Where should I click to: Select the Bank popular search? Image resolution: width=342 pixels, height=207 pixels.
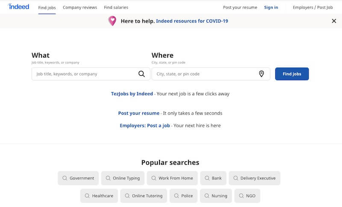(x=213, y=178)
